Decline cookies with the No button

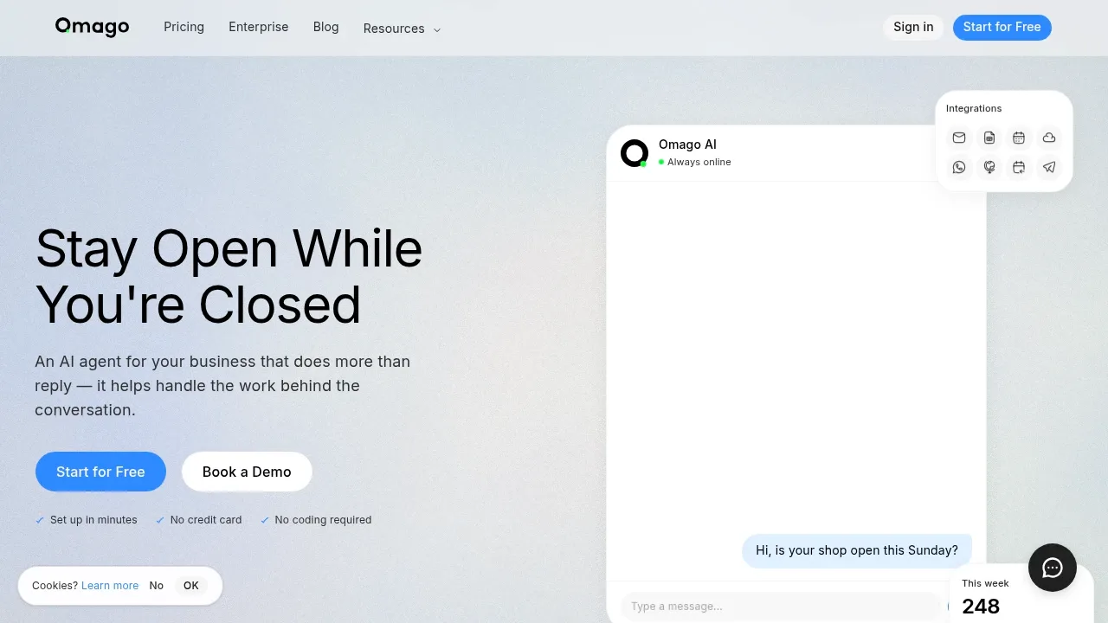157,586
